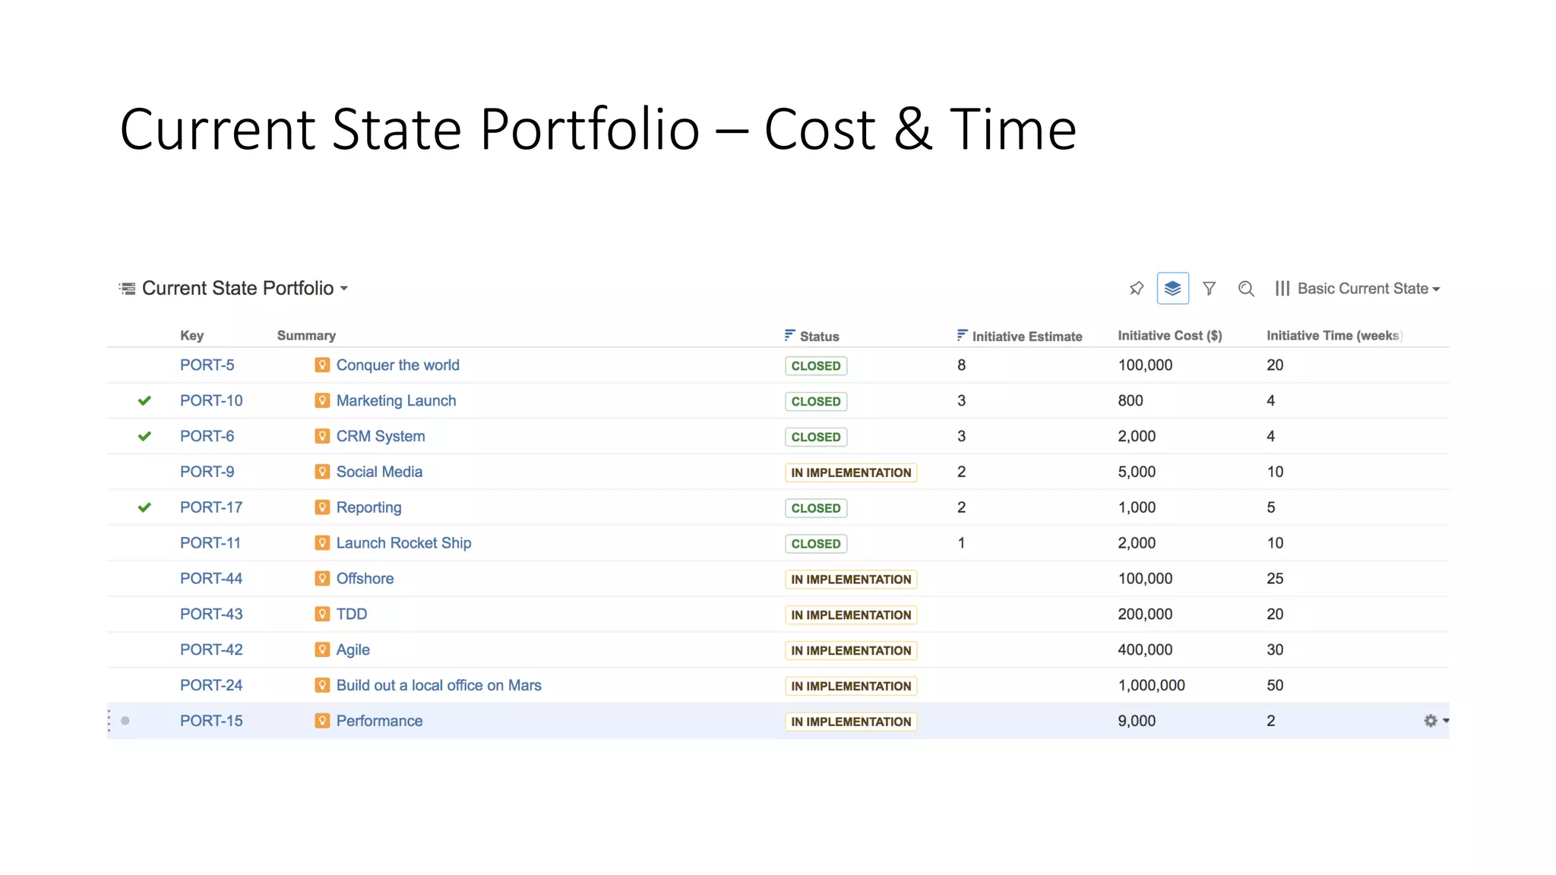Open the TDD summary link

(x=352, y=614)
